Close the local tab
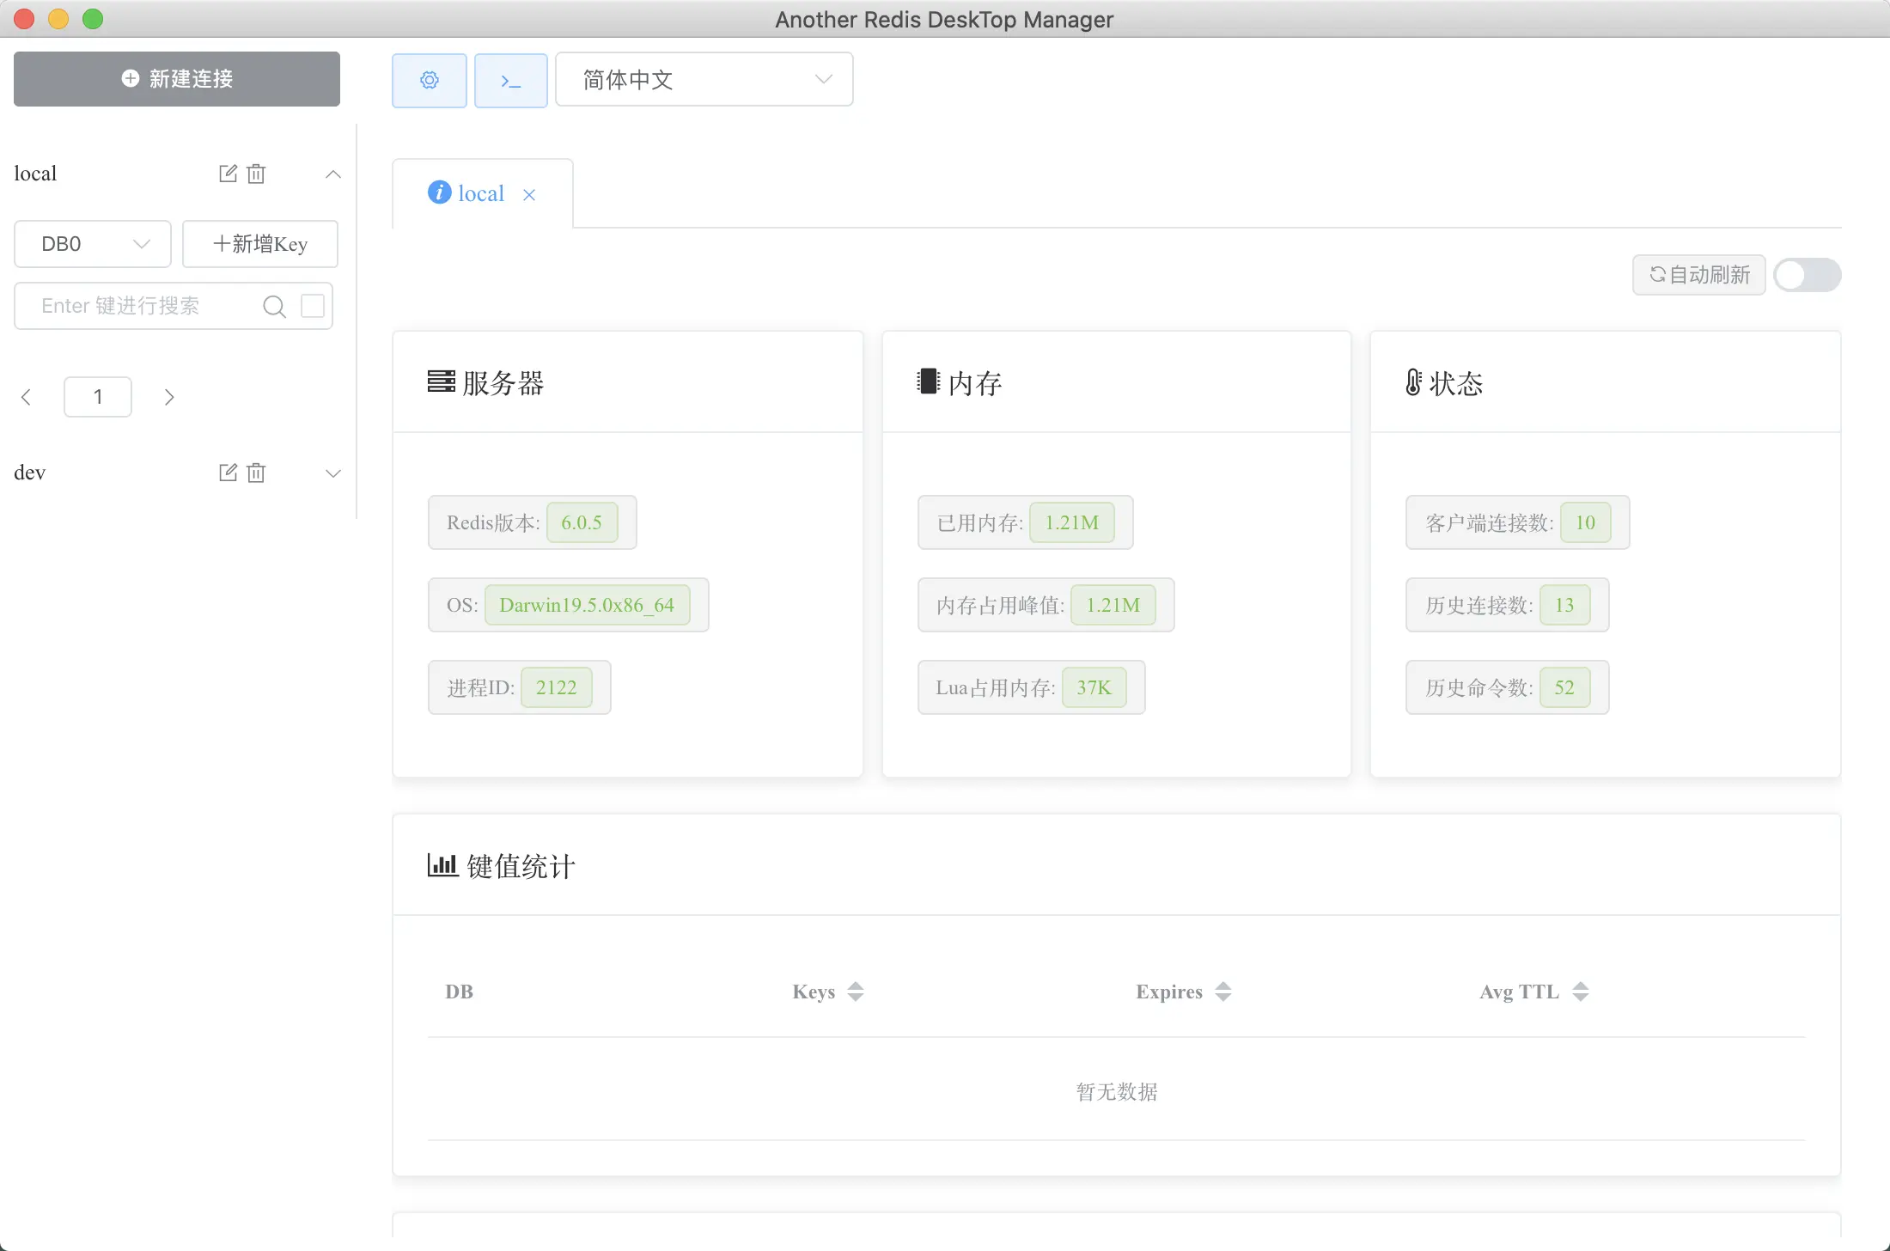 [x=529, y=195]
